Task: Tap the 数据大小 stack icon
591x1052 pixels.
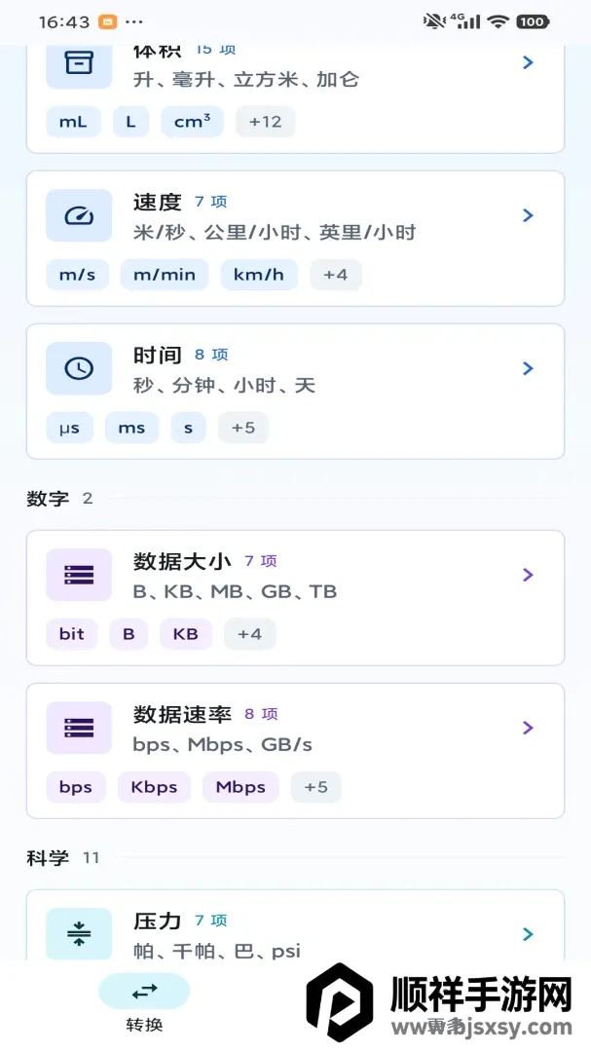Action: pos(79,575)
